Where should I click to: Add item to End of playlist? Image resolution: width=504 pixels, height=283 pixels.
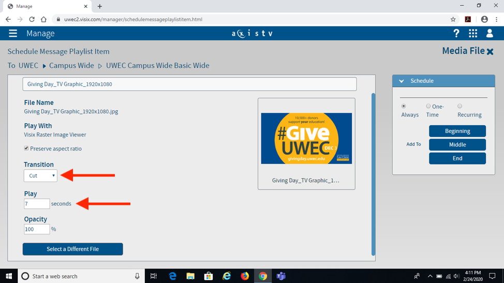click(457, 158)
